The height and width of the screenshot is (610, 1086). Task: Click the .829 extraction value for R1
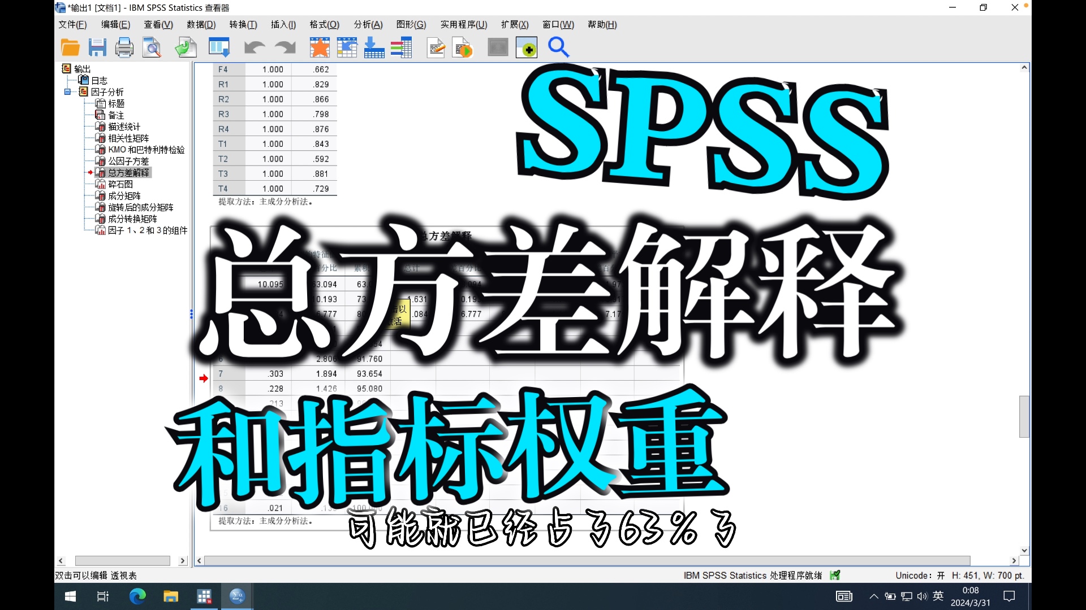coord(321,85)
